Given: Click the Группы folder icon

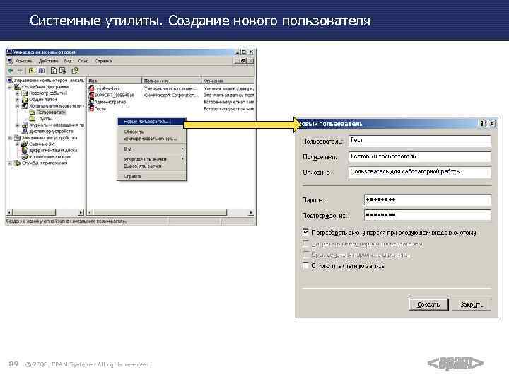Looking at the screenshot, I should 33,119.
